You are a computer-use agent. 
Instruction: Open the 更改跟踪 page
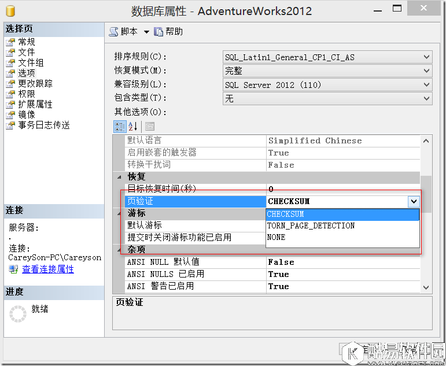tap(35, 83)
